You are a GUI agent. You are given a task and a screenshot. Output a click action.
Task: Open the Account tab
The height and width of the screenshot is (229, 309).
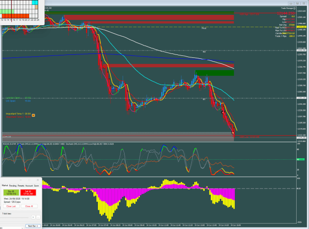click(x=29, y=185)
